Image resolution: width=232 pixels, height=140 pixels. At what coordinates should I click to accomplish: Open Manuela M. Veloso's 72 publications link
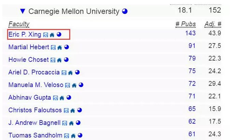192,84
